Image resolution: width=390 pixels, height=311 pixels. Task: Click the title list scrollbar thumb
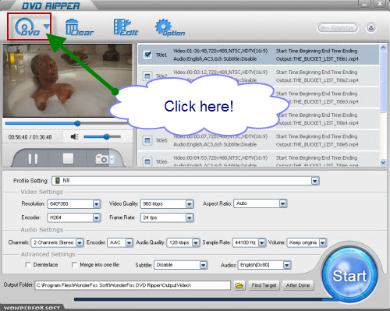point(383,82)
